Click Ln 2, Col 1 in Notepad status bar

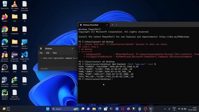coord(44,69)
